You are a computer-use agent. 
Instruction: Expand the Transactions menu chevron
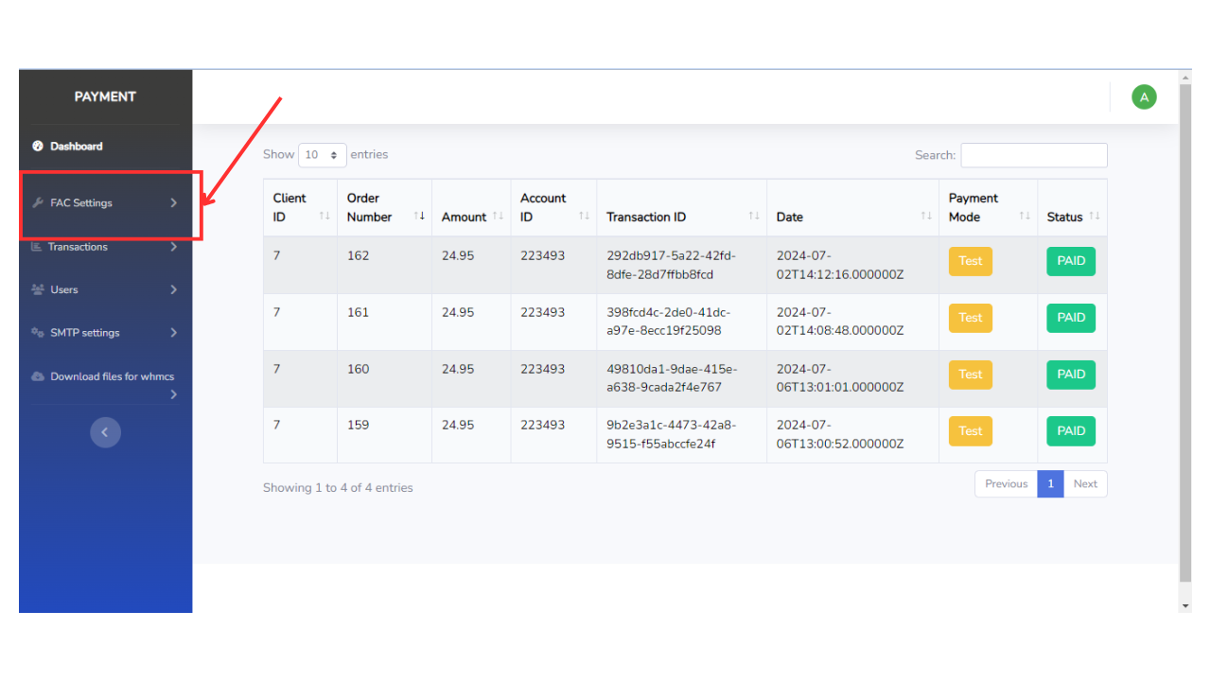tap(173, 247)
